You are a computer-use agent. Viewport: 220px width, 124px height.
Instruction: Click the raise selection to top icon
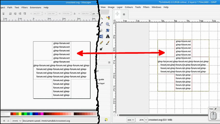[25, 14]
